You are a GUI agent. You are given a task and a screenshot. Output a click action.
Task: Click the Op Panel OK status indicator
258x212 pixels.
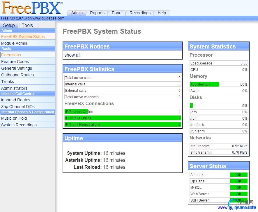point(239,181)
